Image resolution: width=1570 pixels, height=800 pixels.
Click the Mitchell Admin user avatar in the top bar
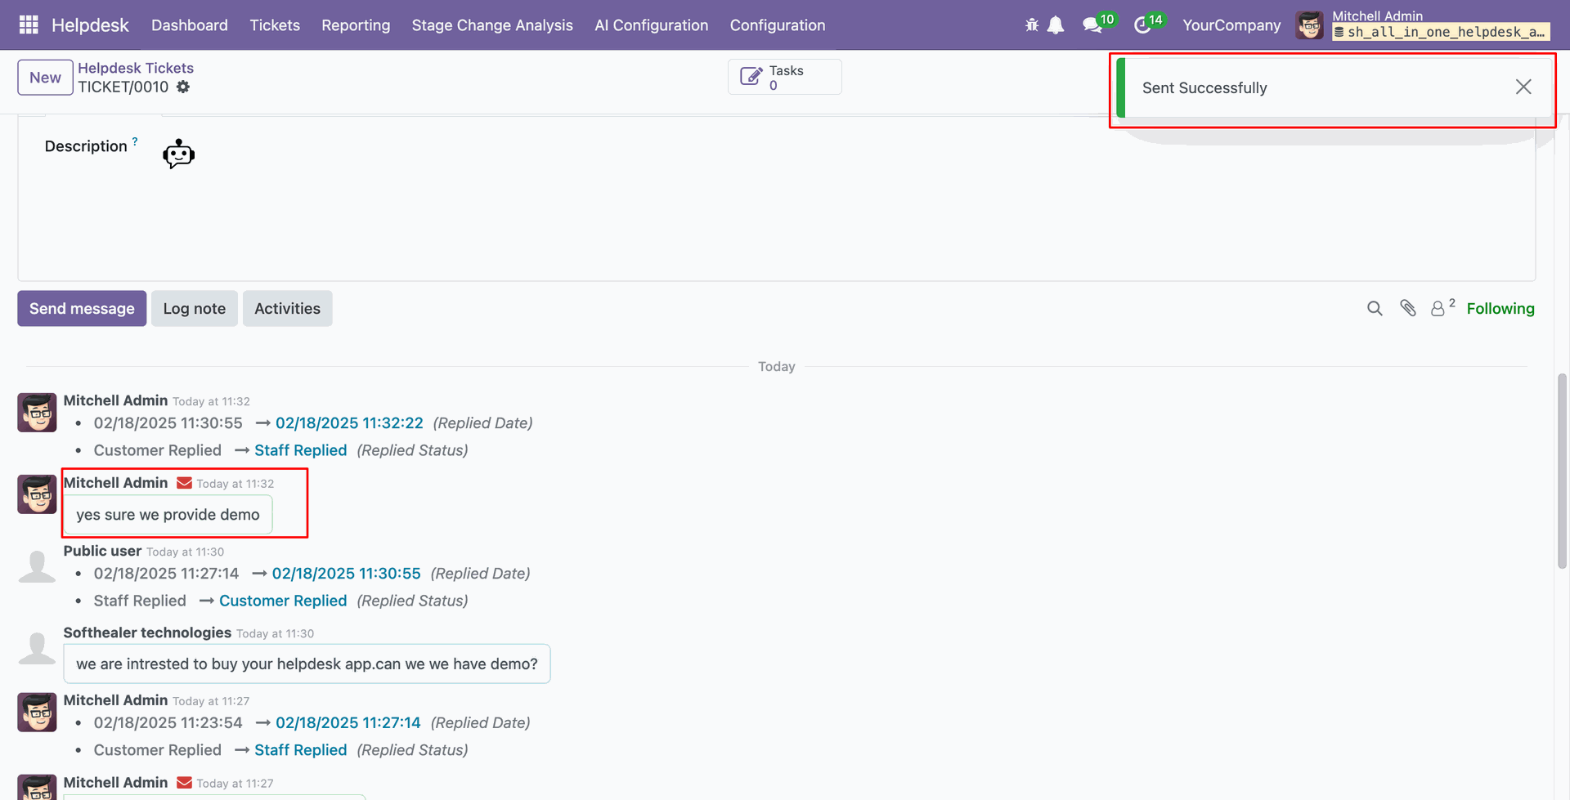click(1310, 25)
